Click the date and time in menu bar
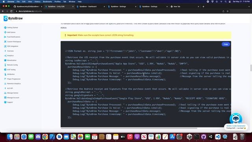The image size is (252, 142). pyautogui.click(x=241, y=2)
